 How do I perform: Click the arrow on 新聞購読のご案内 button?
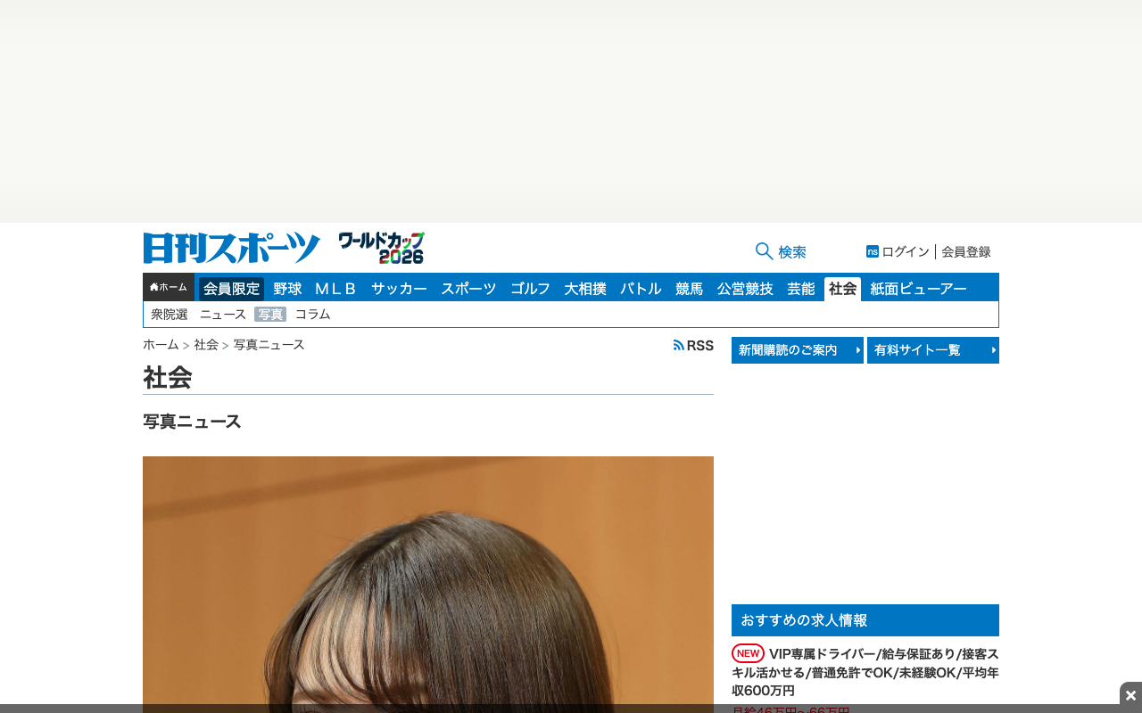tap(857, 350)
